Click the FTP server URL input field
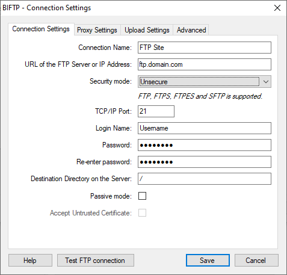This screenshot has height=275, width=287. coord(205,64)
